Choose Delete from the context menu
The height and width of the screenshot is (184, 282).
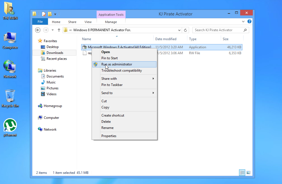pyautogui.click(x=125, y=122)
